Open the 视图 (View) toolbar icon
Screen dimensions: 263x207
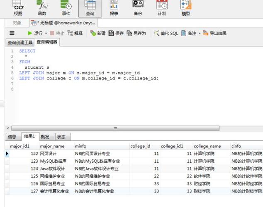(18, 8)
